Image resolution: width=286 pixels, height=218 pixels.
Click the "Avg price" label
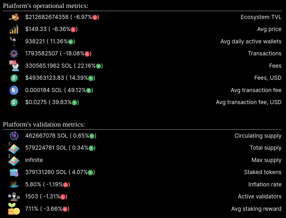click(269, 29)
